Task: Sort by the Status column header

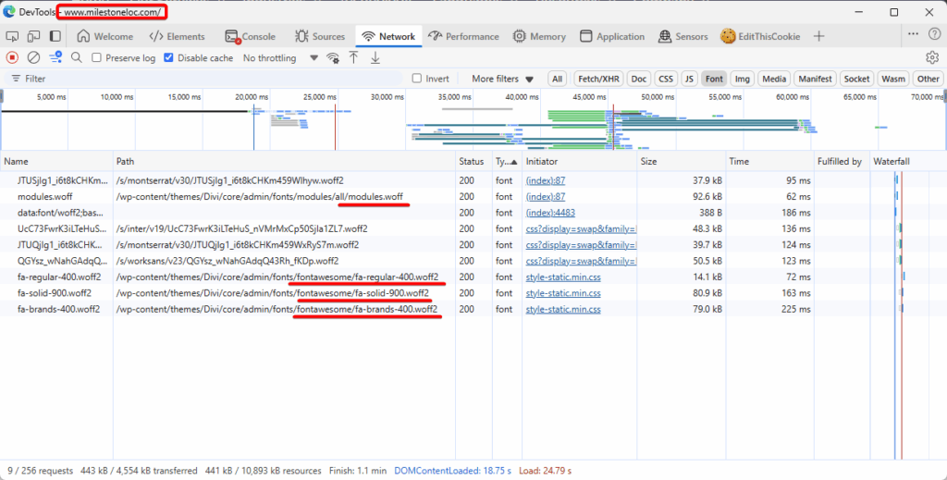Action: click(x=473, y=161)
